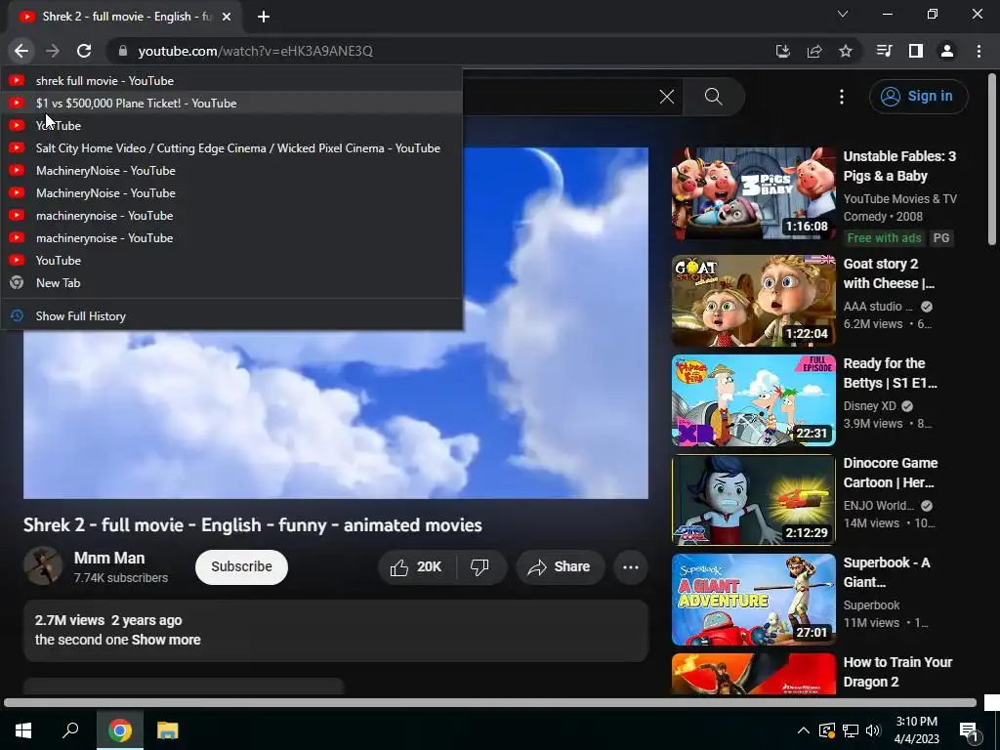This screenshot has height=750, width=1000.
Task: Open Dinocore Game Cartoon thumbnail
Action: (754, 500)
